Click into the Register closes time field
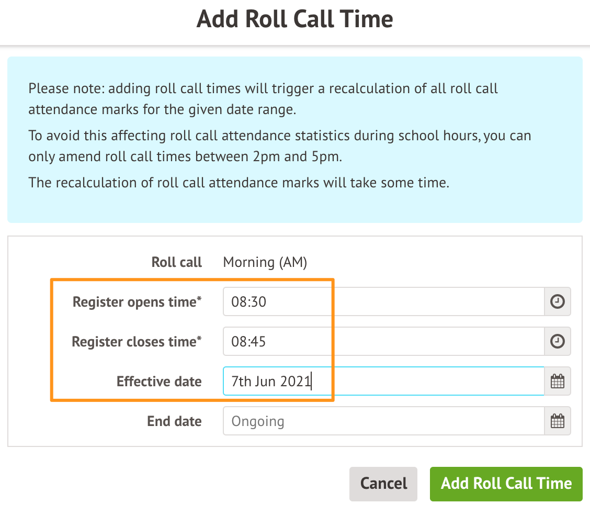 tap(383, 341)
